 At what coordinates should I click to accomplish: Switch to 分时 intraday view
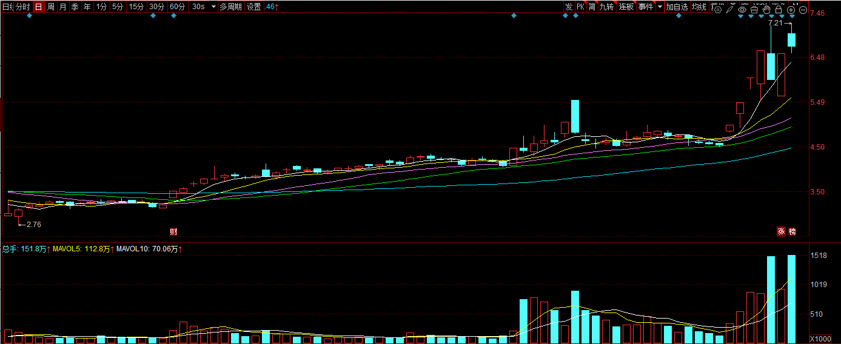coord(22,7)
